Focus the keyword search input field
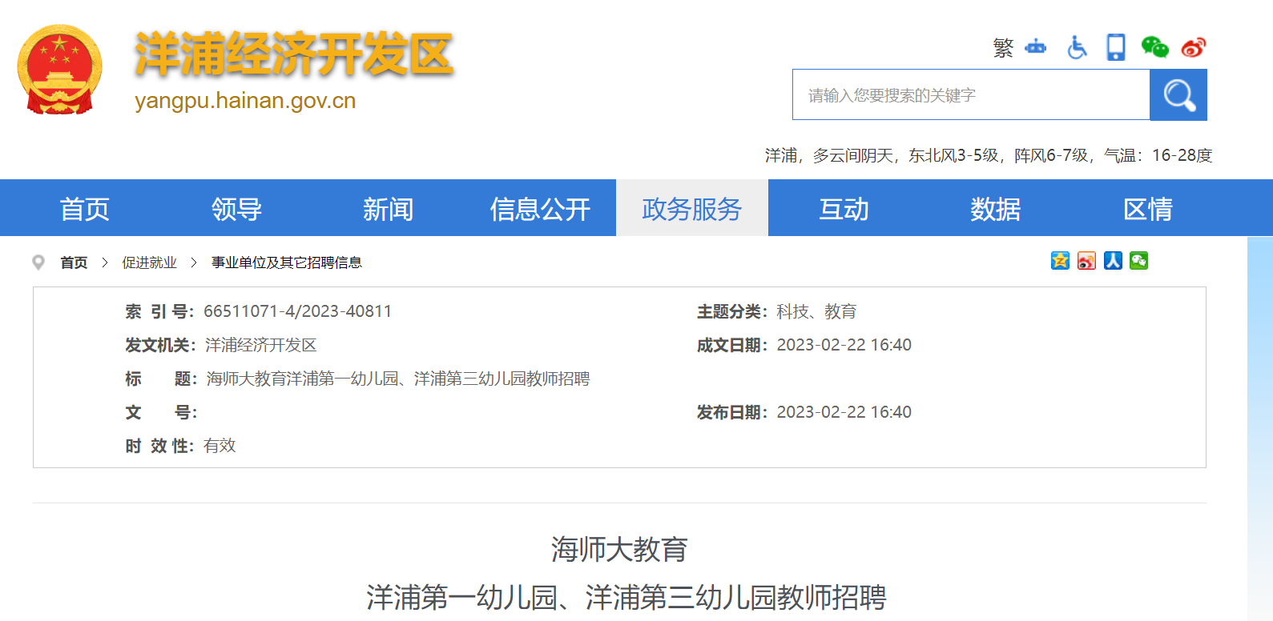1273x621 pixels. tap(971, 95)
